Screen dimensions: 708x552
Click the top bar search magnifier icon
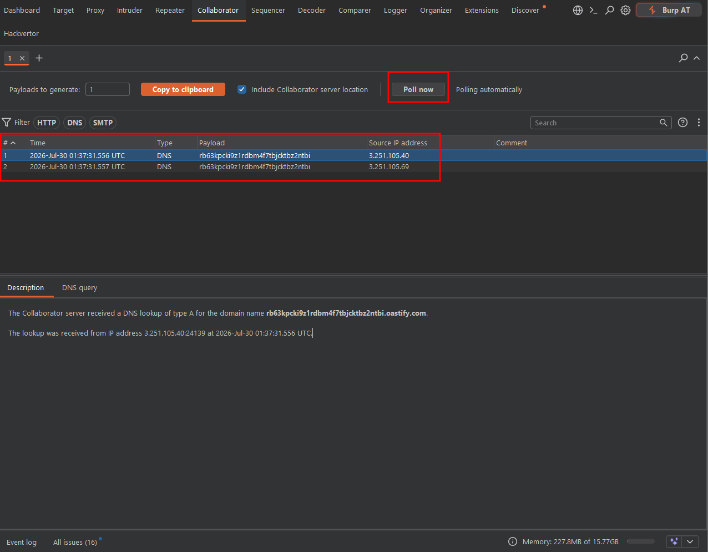609,11
